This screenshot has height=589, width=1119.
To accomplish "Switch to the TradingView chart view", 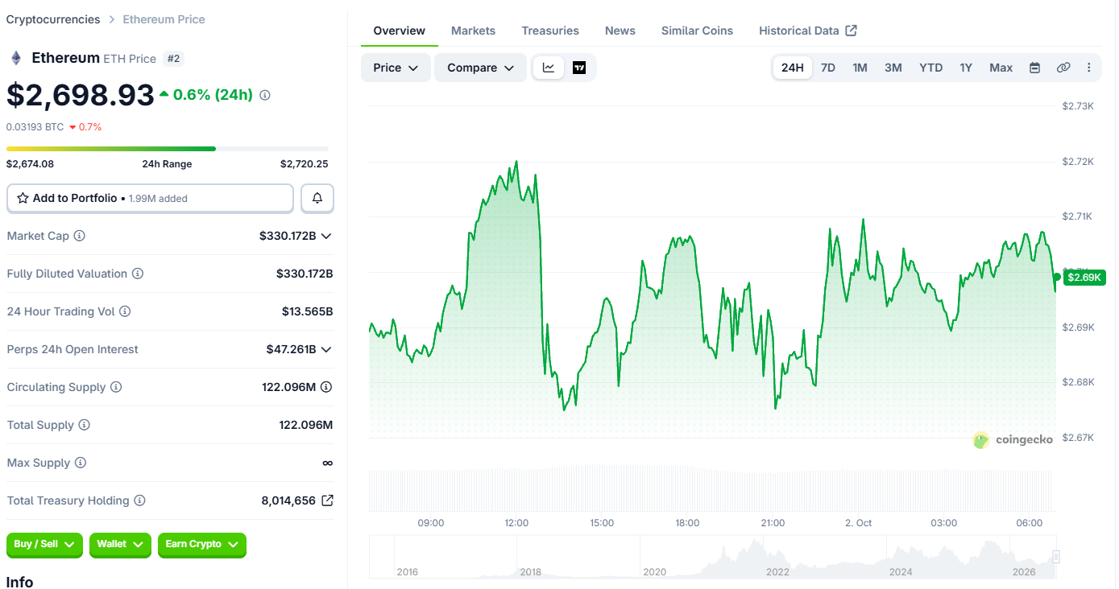I will (579, 68).
